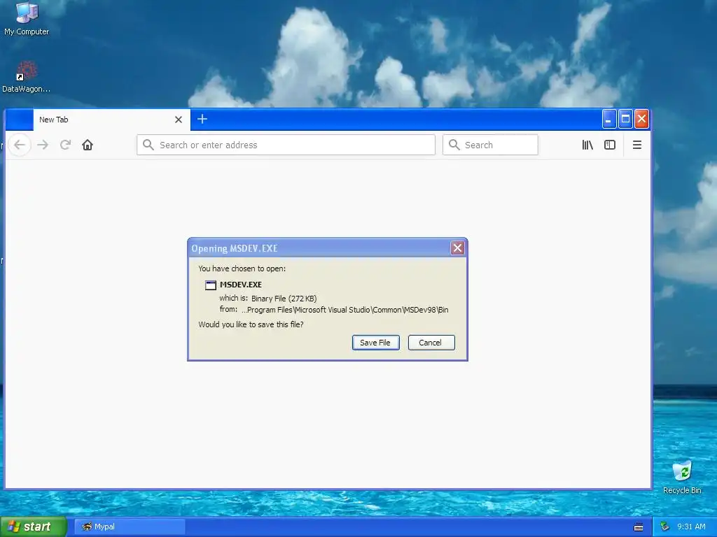Reload the current page

point(65,145)
